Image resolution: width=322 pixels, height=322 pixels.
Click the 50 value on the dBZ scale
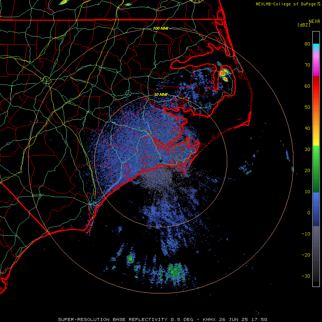coord(307,107)
